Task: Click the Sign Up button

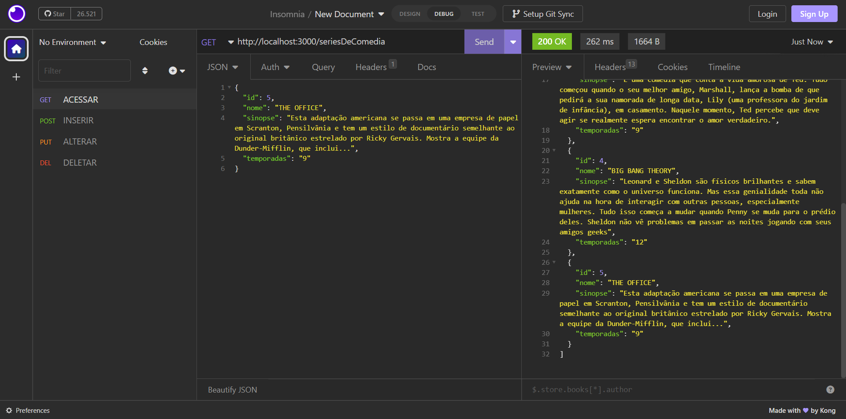Action: tap(814, 14)
